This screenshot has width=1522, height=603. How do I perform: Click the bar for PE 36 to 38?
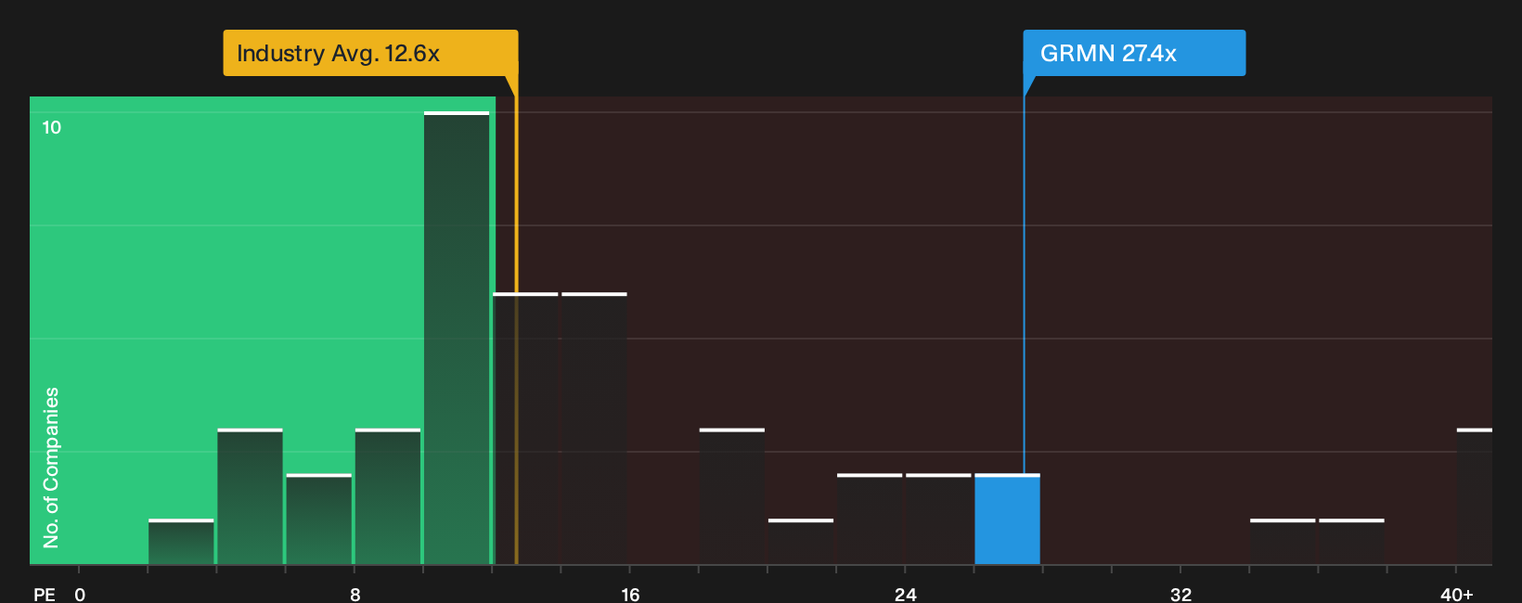[x=1351, y=542]
